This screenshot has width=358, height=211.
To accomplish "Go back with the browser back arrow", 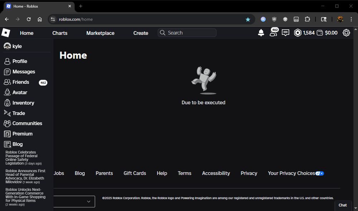I will (7, 19).
